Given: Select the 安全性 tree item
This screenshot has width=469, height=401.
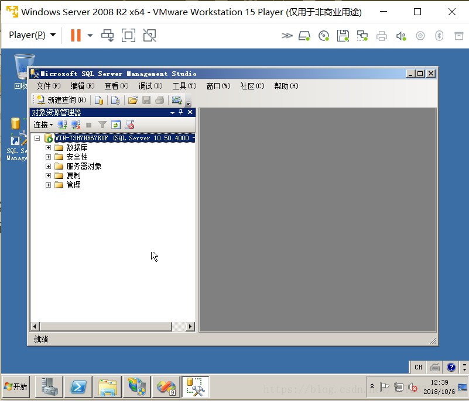Looking at the screenshot, I should tap(77, 157).
